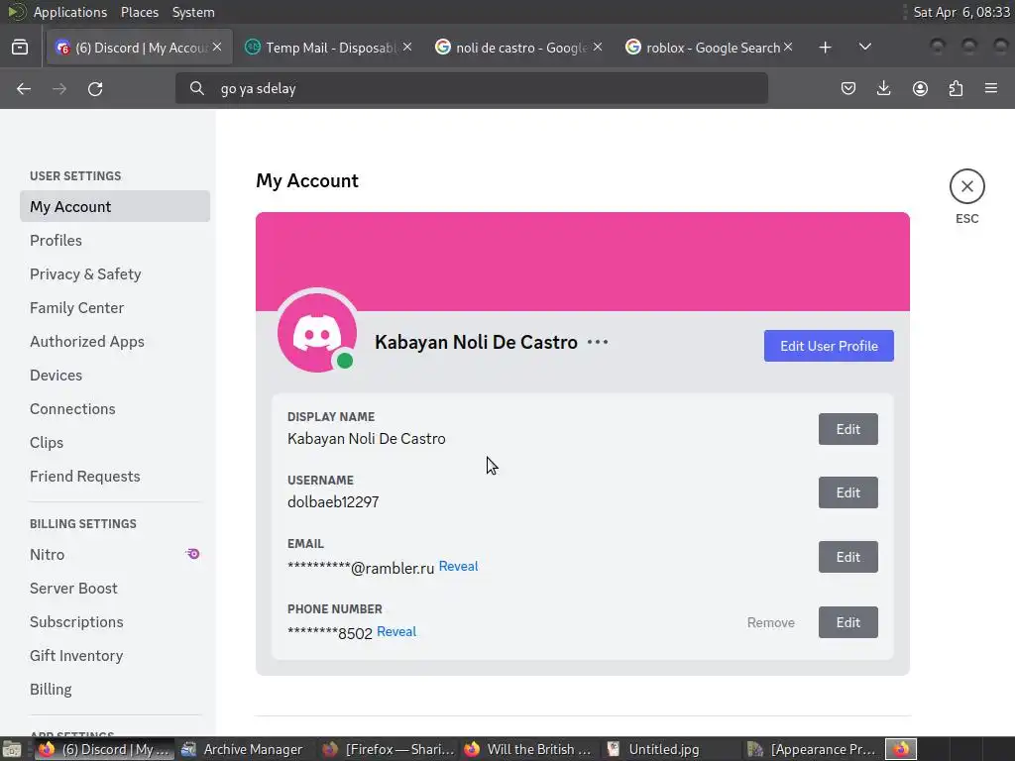Reveal the hidden phone number
The image size is (1015, 761).
[x=396, y=631]
